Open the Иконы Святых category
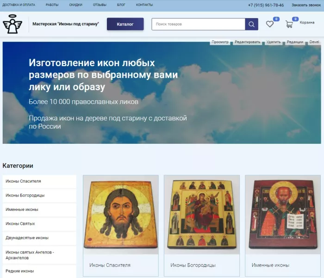Image resolution: width=324 pixels, height=278 pixels. coord(39,224)
